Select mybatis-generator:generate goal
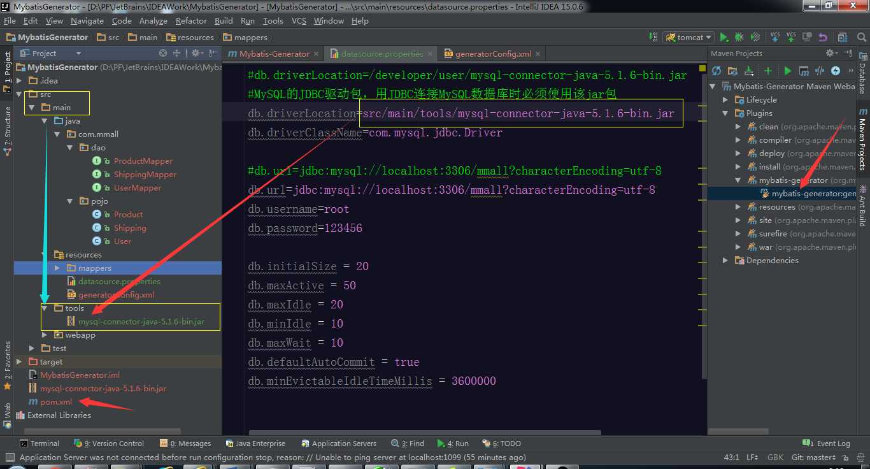Viewport: 870px width, 469px height. pyautogui.click(x=813, y=193)
